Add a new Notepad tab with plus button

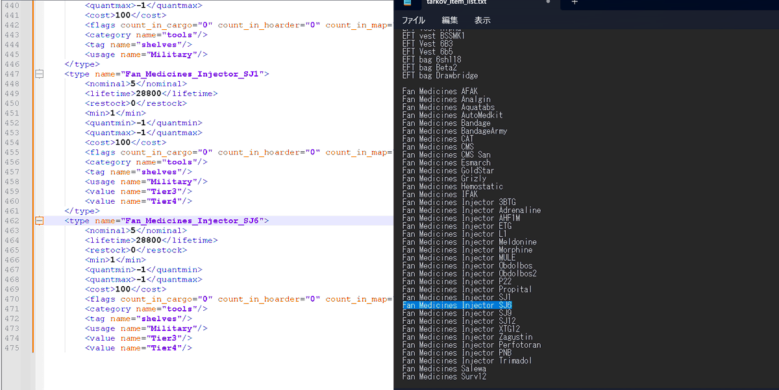pyautogui.click(x=574, y=3)
